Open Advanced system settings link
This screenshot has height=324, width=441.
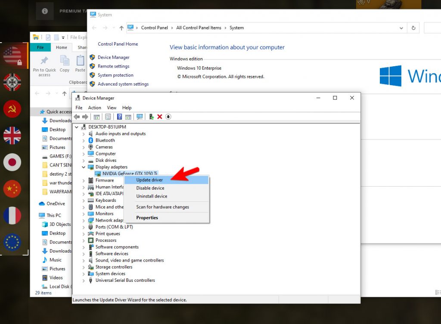pos(123,84)
